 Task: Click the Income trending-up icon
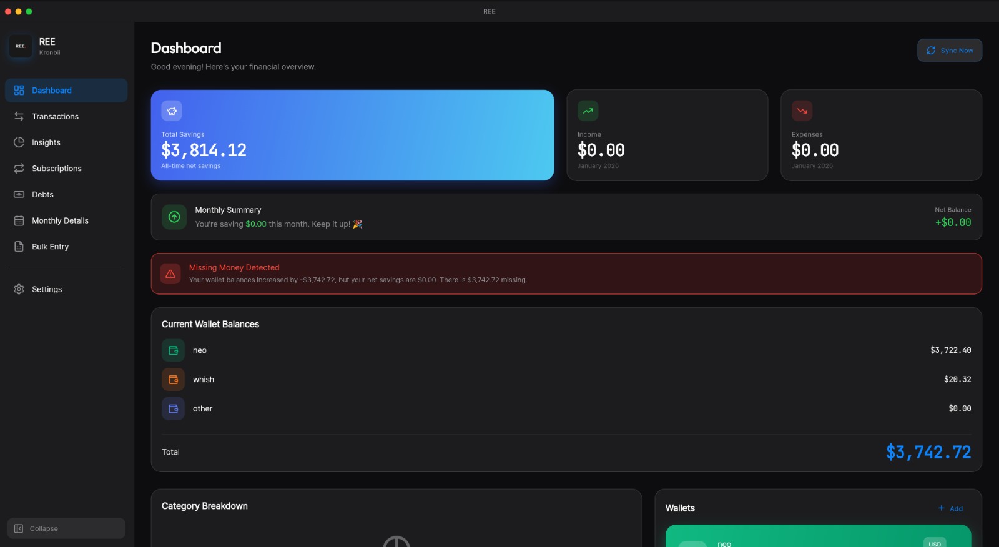point(588,111)
